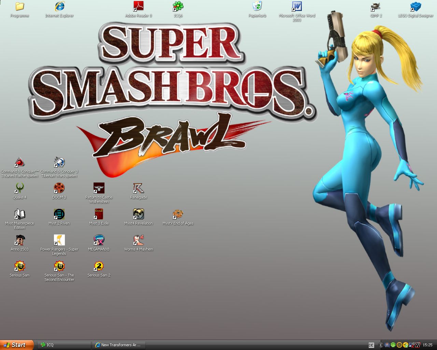Click the green ICQ flower tray icon
This screenshot has width=437, height=350.
393,345
